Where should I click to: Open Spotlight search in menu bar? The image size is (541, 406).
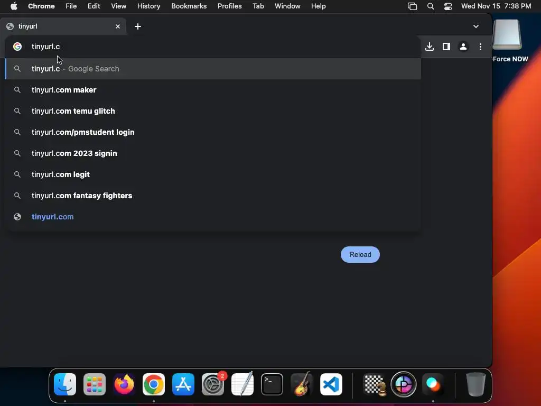pos(430,6)
